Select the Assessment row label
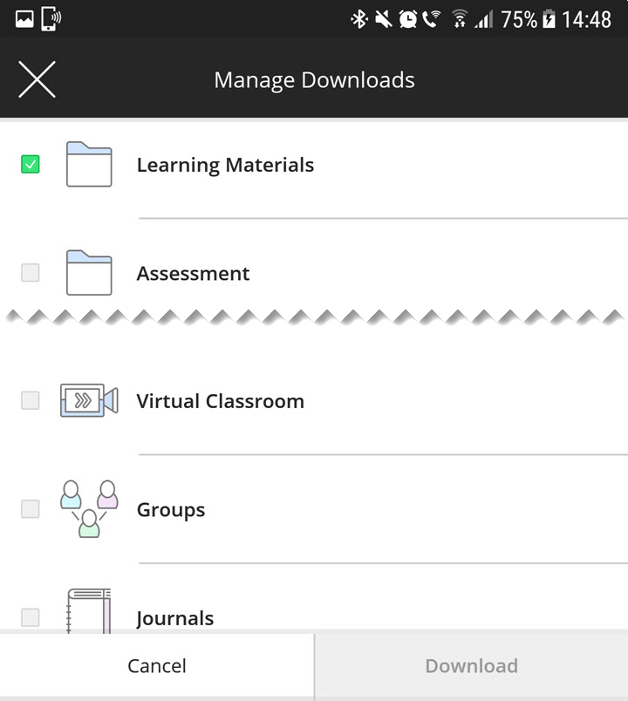 (193, 273)
